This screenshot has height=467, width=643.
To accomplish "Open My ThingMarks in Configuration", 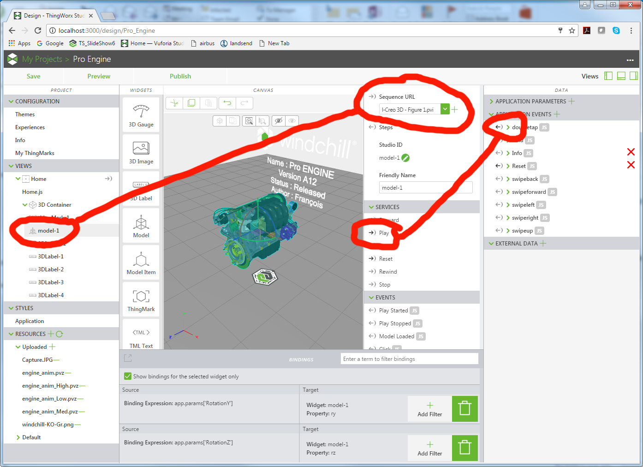I will click(35, 153).
